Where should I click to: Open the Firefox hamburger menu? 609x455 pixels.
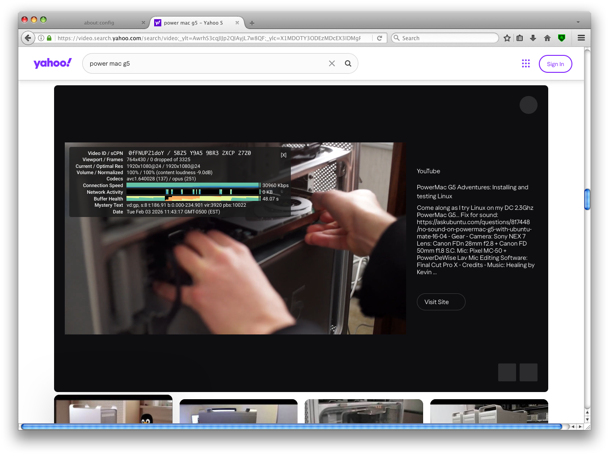pyautogui.click(x=581, y=38)
